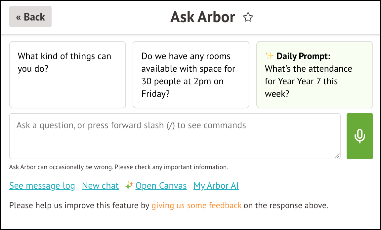The width and height of the screenshot is (381, 230).
Task: Open the Daily Prompt about Year 7 attendance
Action: click(314, 74)
